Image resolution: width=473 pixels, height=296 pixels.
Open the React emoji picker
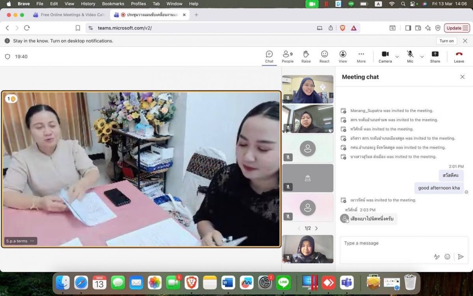tap(324, 56)
